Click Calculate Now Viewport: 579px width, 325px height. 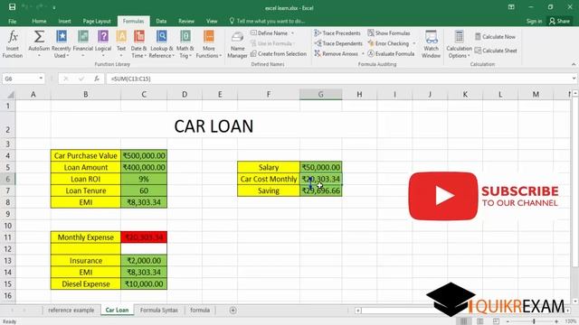pos(495,37)
